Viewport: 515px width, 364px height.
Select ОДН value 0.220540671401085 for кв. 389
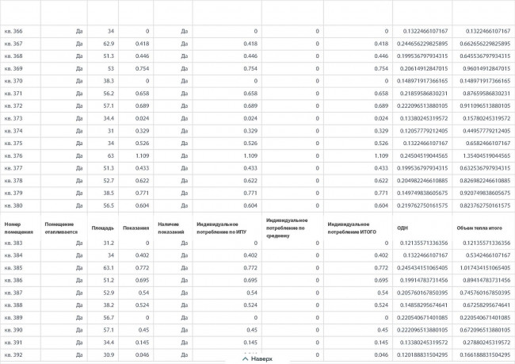(422, 318)
